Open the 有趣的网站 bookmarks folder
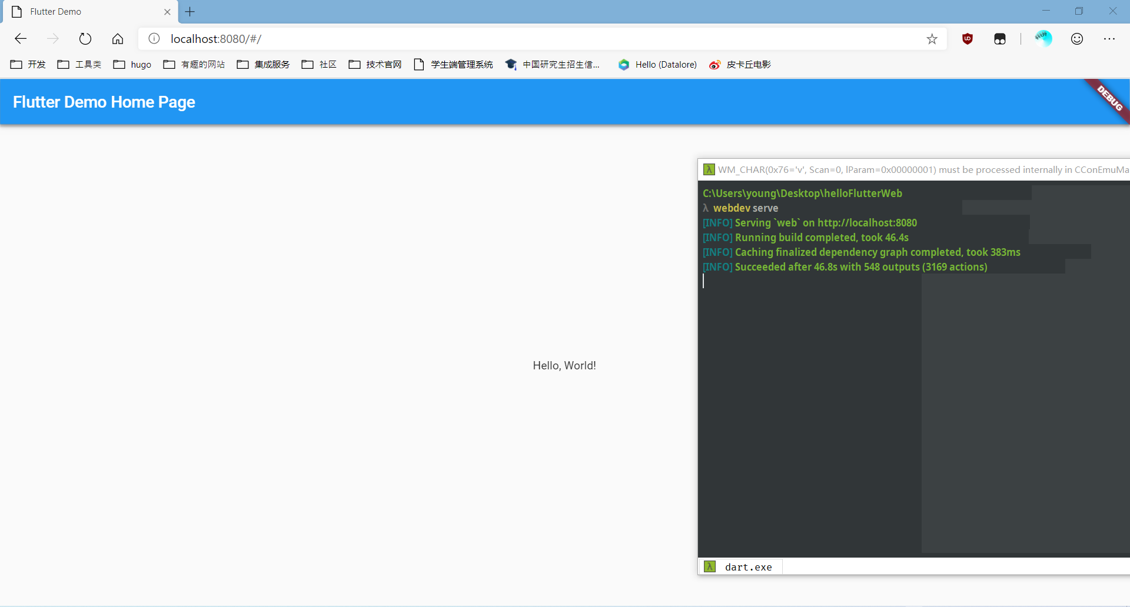 (x=194, y=65)
